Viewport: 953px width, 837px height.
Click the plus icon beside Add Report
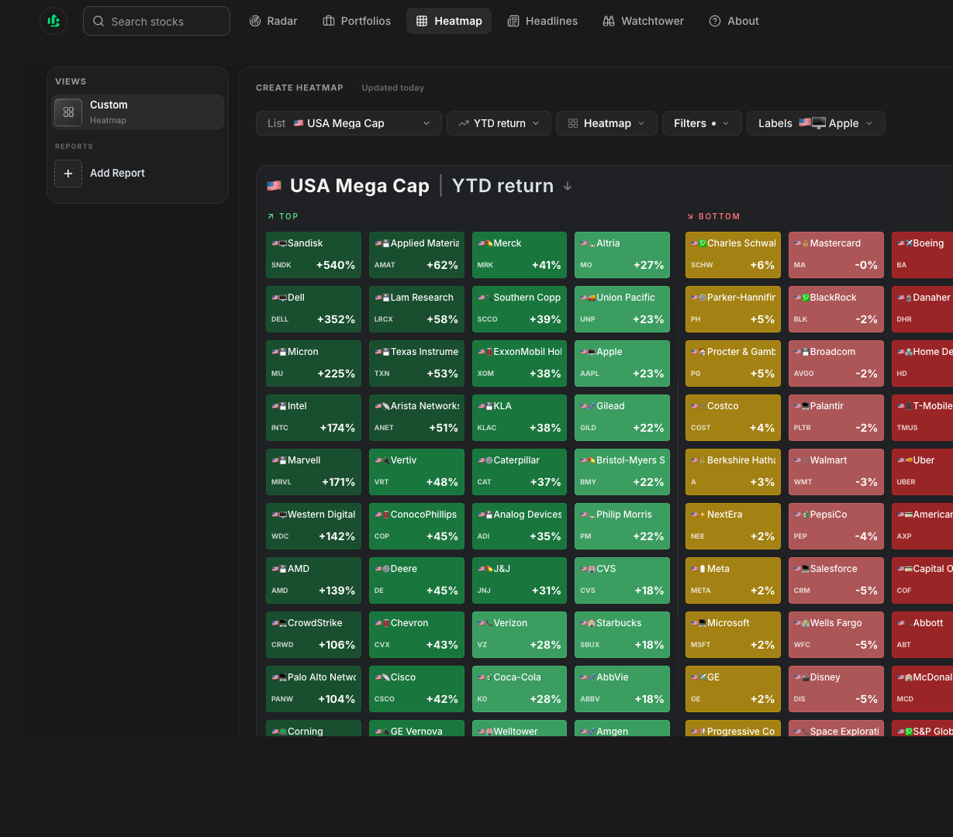68,173
